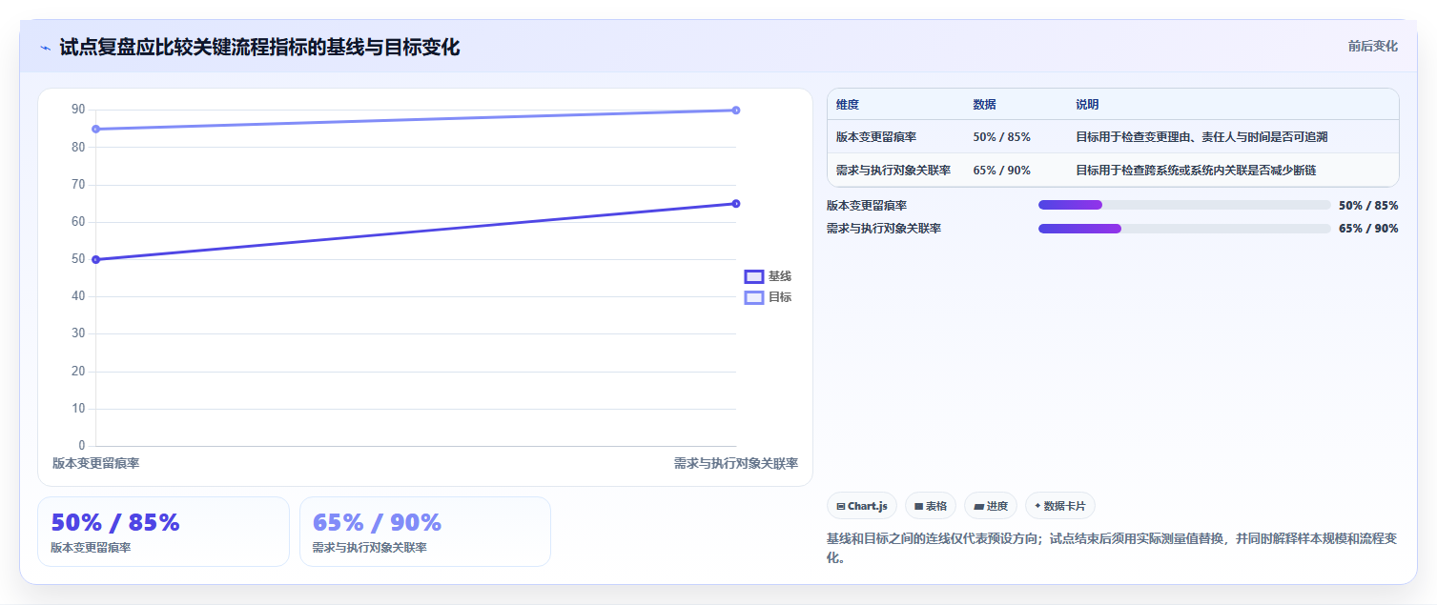This screenshot has height=605, width=1437.
Task: Select the 50% / 85% stat card
Action: pyautogui.click(x=163, y=532)
